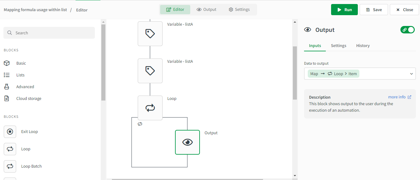
Task: Click the Output eye icon in right panel
Action: click(x=307, y=30)
